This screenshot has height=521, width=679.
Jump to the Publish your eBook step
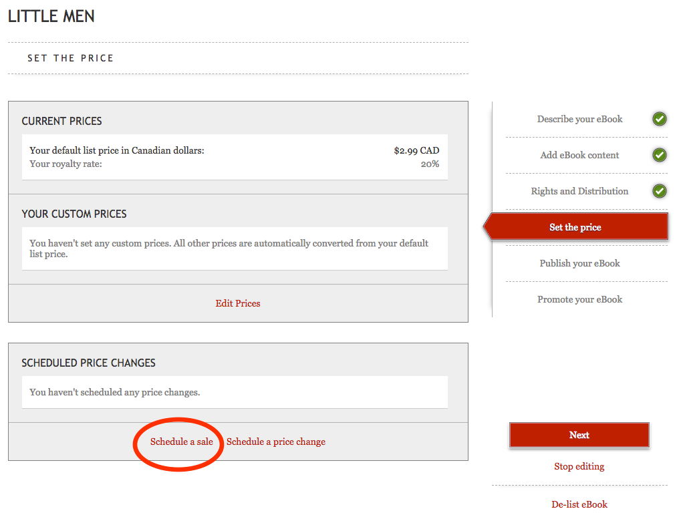pyautogui.click(x=579, y=263)
